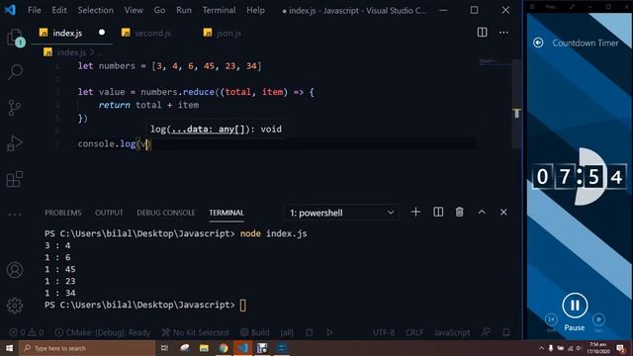Viewport: 633px width, 356px height.
Task: Open the Go menu
Action: (x=159, y=10)
